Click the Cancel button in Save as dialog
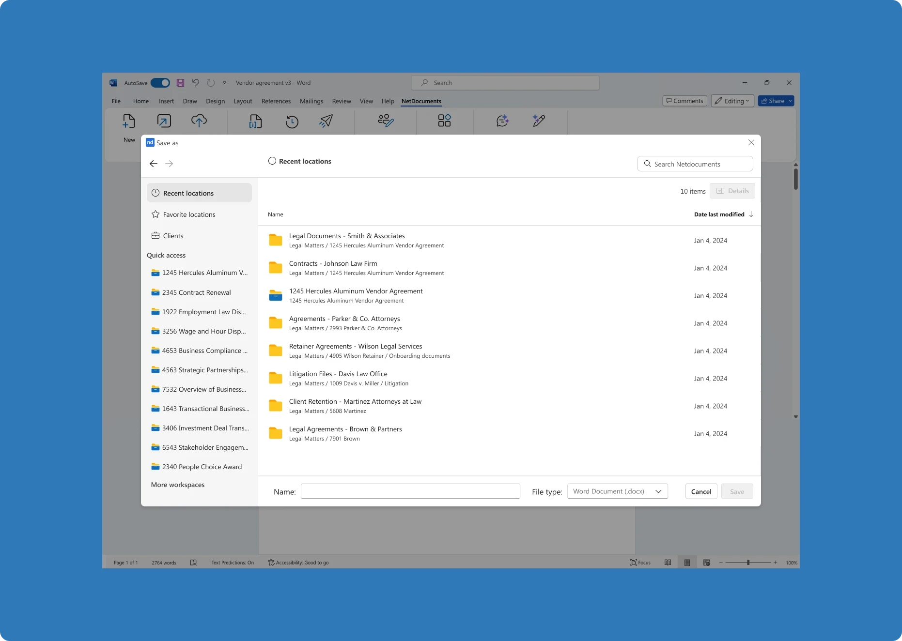The width and height of the screenshot is (902, 641). (x=700, y=491)
